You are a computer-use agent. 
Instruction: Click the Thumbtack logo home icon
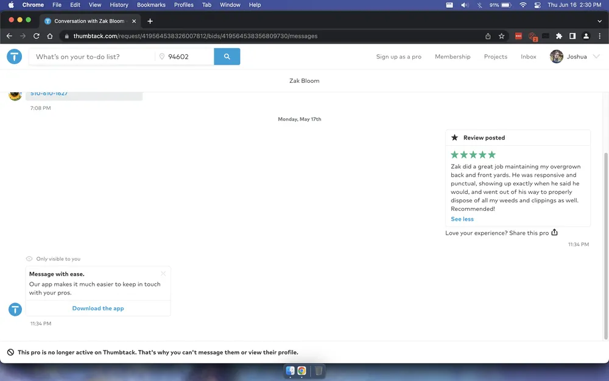pos(15,57)
